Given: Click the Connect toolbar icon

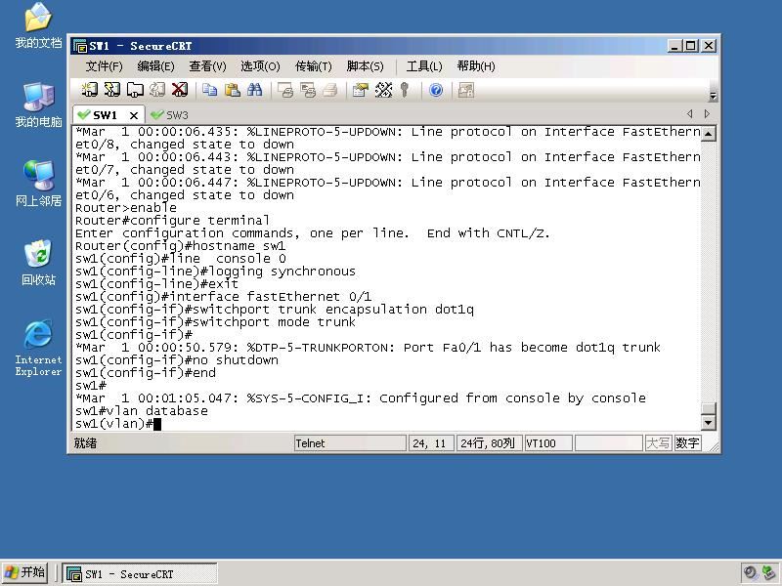Looking at the screenshot, I should pos(89,90).
